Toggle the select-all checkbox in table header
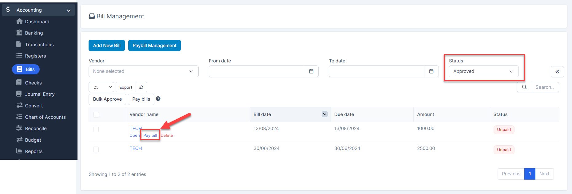This screenshot has height=194, width=572. [x=96, y=114]
